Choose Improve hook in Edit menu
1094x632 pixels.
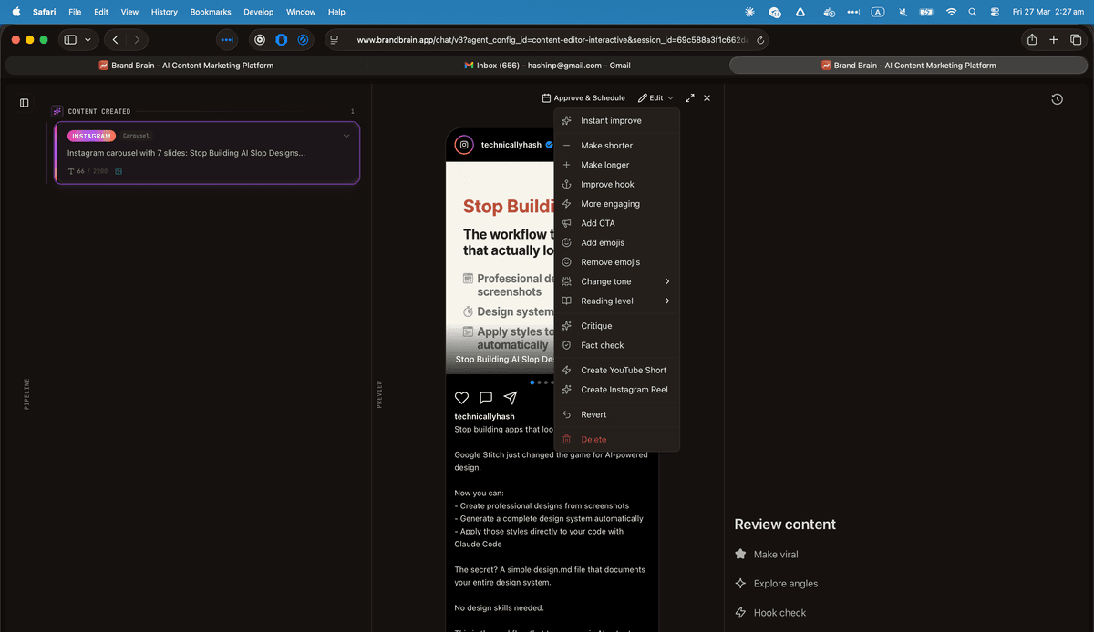pos(616,184)
